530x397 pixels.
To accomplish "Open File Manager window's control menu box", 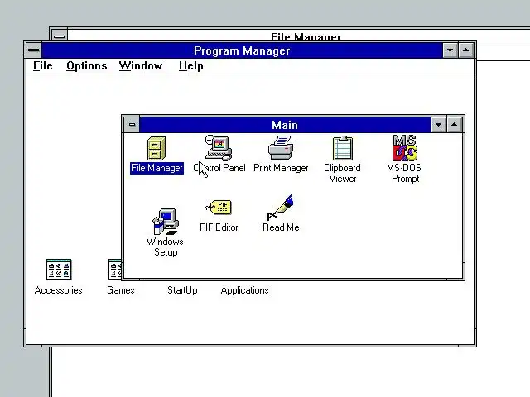I will click(59, 35).
